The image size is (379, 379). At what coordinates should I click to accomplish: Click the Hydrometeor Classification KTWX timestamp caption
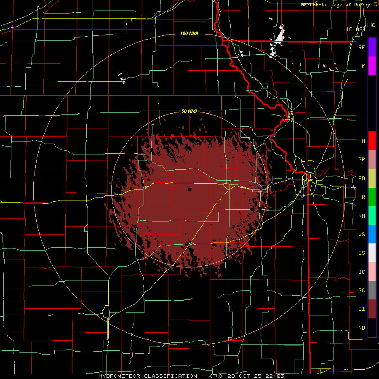click(x=191, y=376)
